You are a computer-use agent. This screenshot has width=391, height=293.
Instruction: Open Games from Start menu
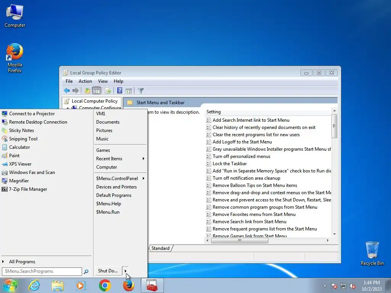click(103, 150)
